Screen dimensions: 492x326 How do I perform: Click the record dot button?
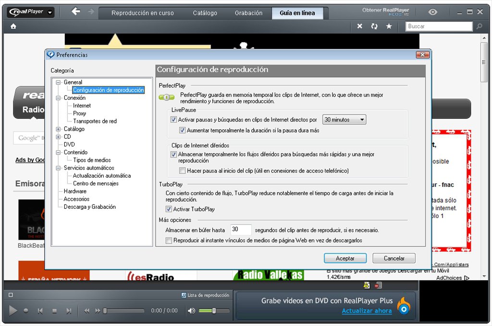point(26,310)
